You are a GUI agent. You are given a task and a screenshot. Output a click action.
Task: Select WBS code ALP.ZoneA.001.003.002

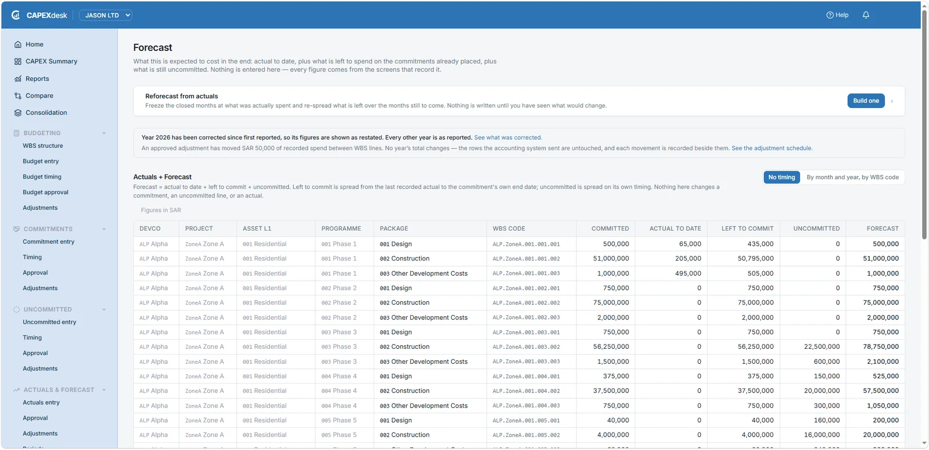pyautogui.click(x=526, y=347)
